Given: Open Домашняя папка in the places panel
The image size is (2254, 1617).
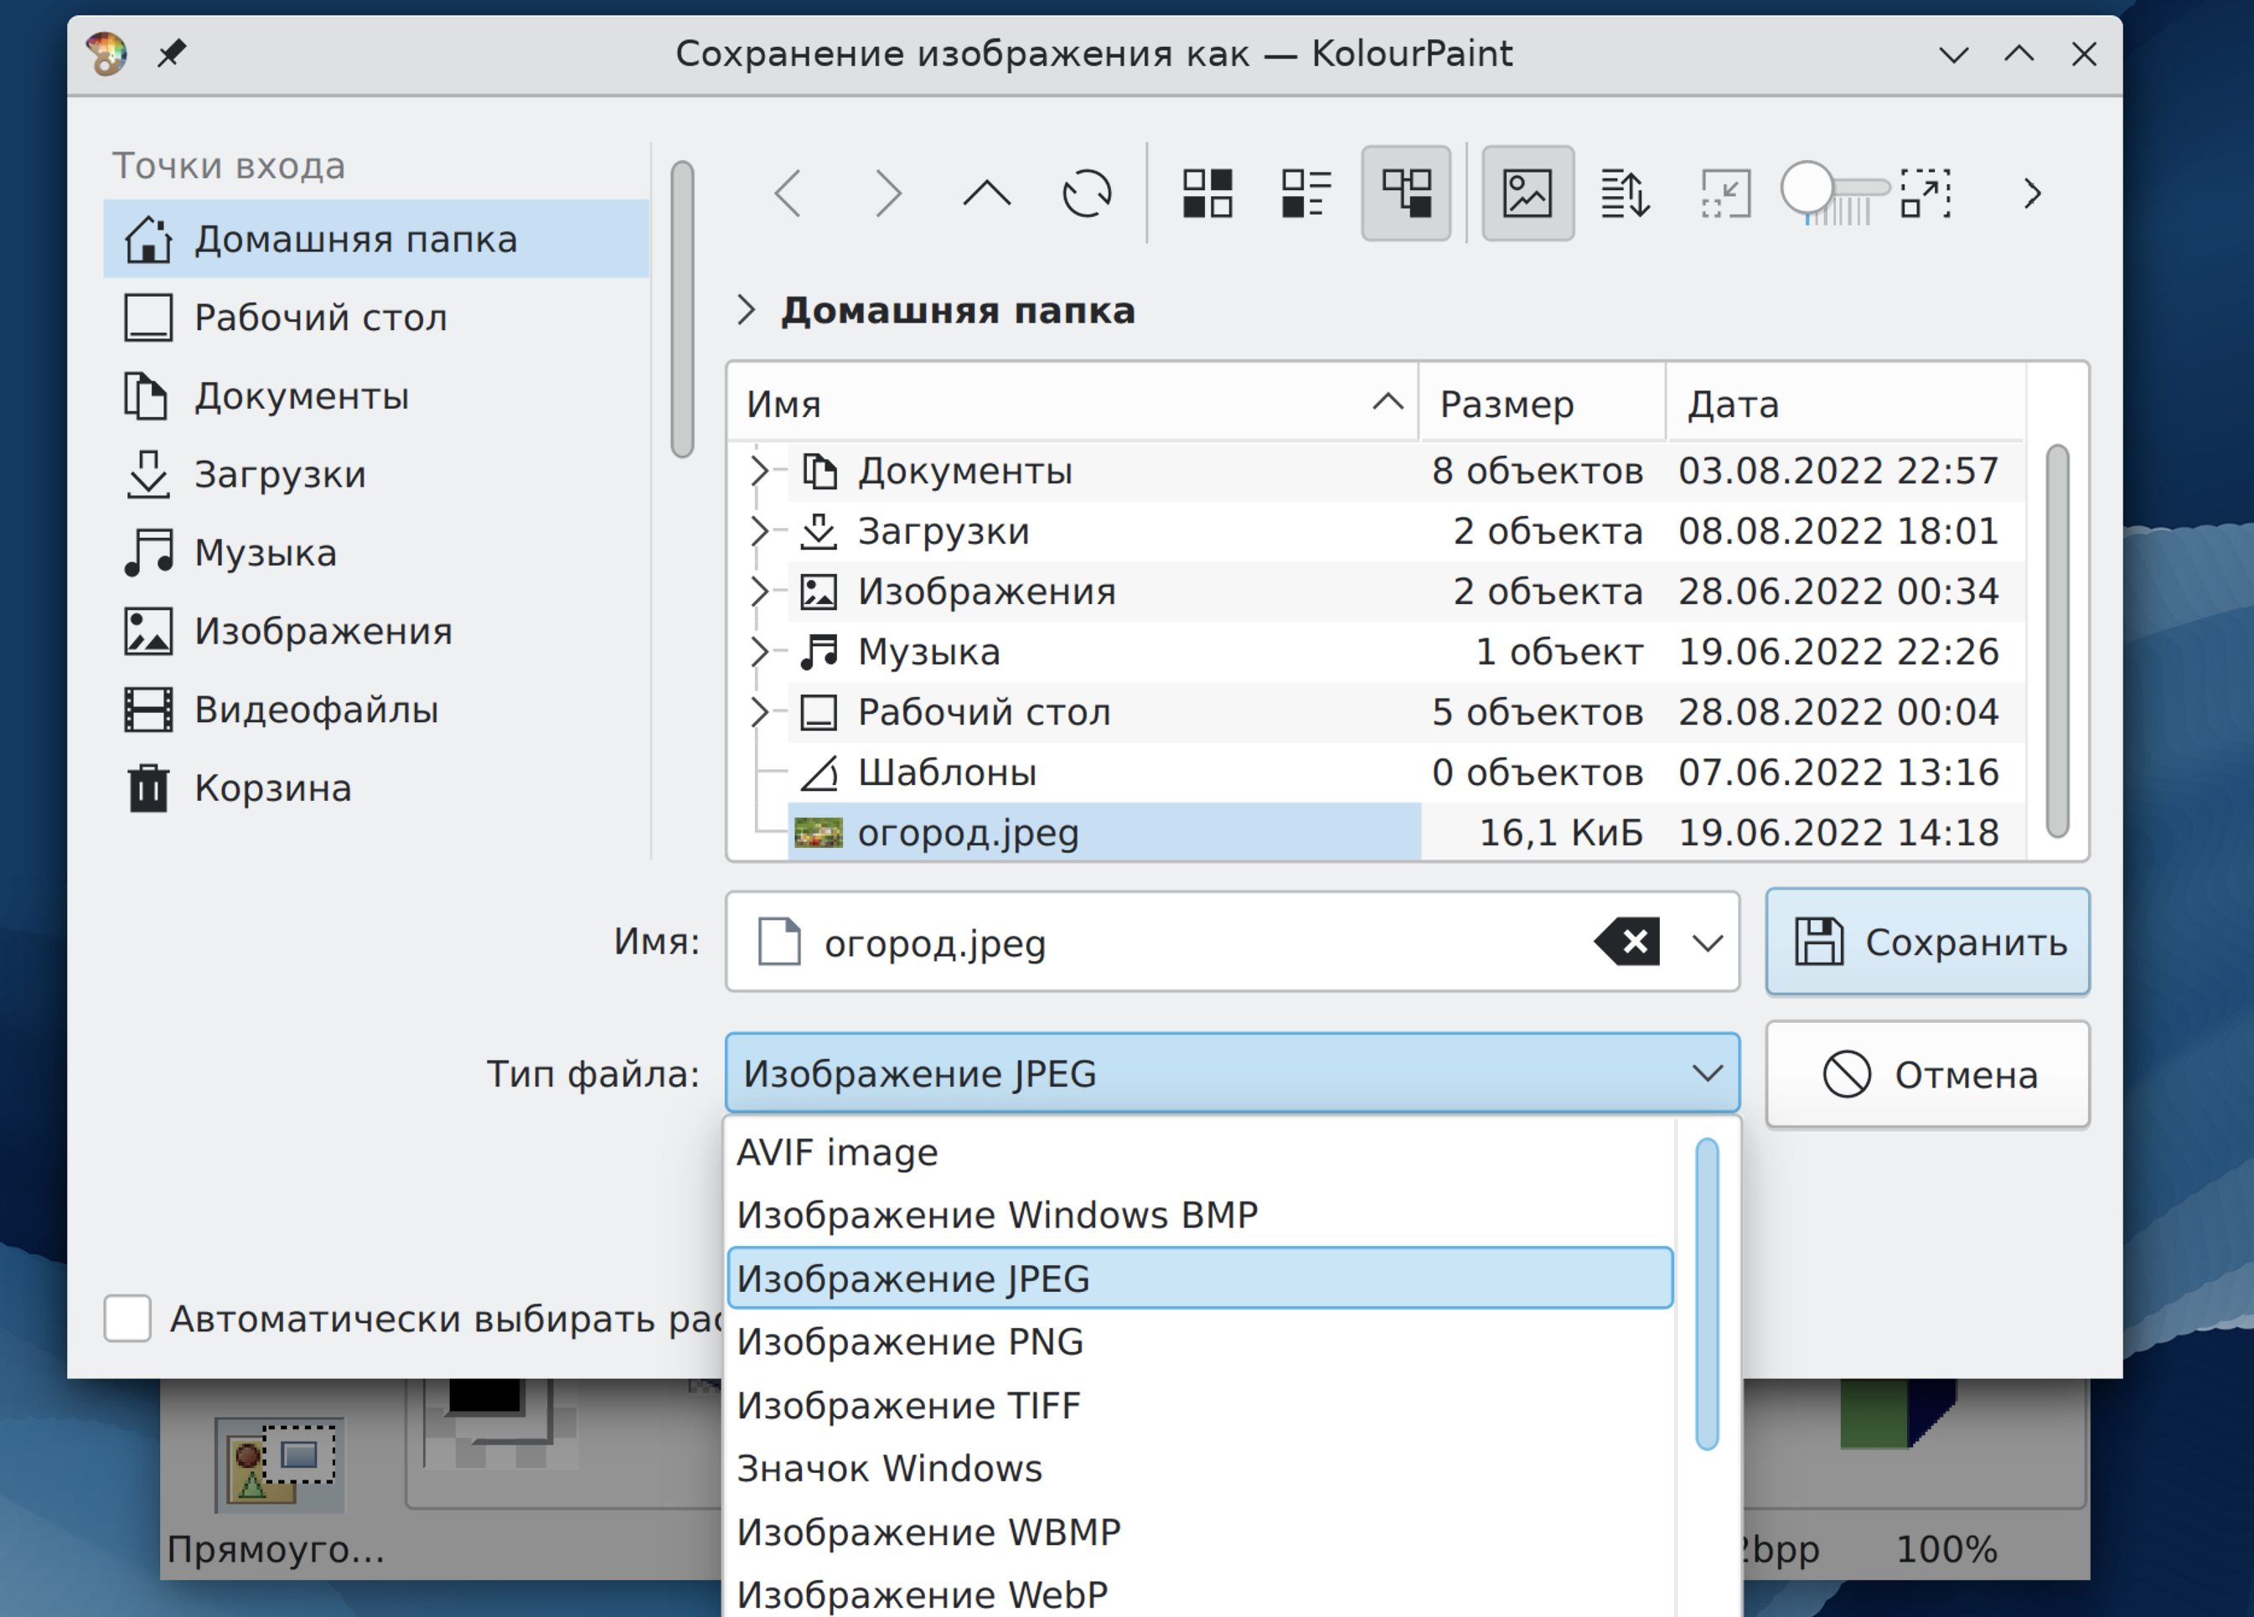Looking at the screenshot, I should pos(375,239).
